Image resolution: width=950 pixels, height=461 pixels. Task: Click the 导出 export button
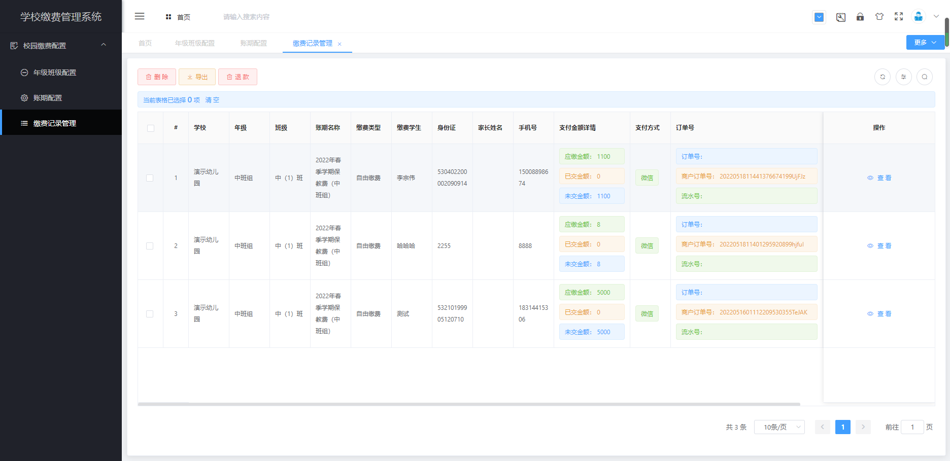tap(197, 77)
